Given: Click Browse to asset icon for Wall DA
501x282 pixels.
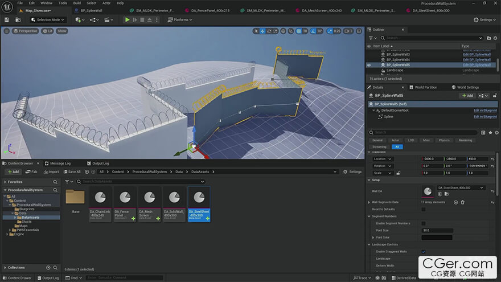Looking at the screenshot, I should (447, 194).
